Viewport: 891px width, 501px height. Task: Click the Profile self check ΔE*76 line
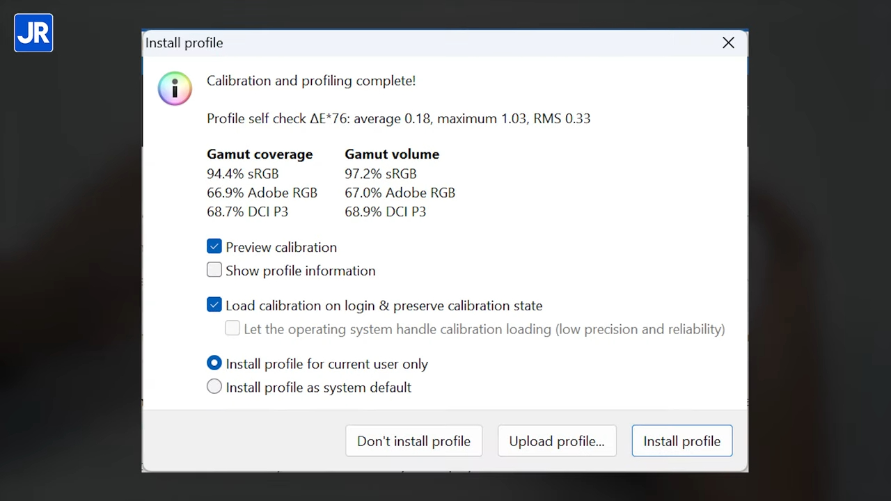click(x=398, y=118)
